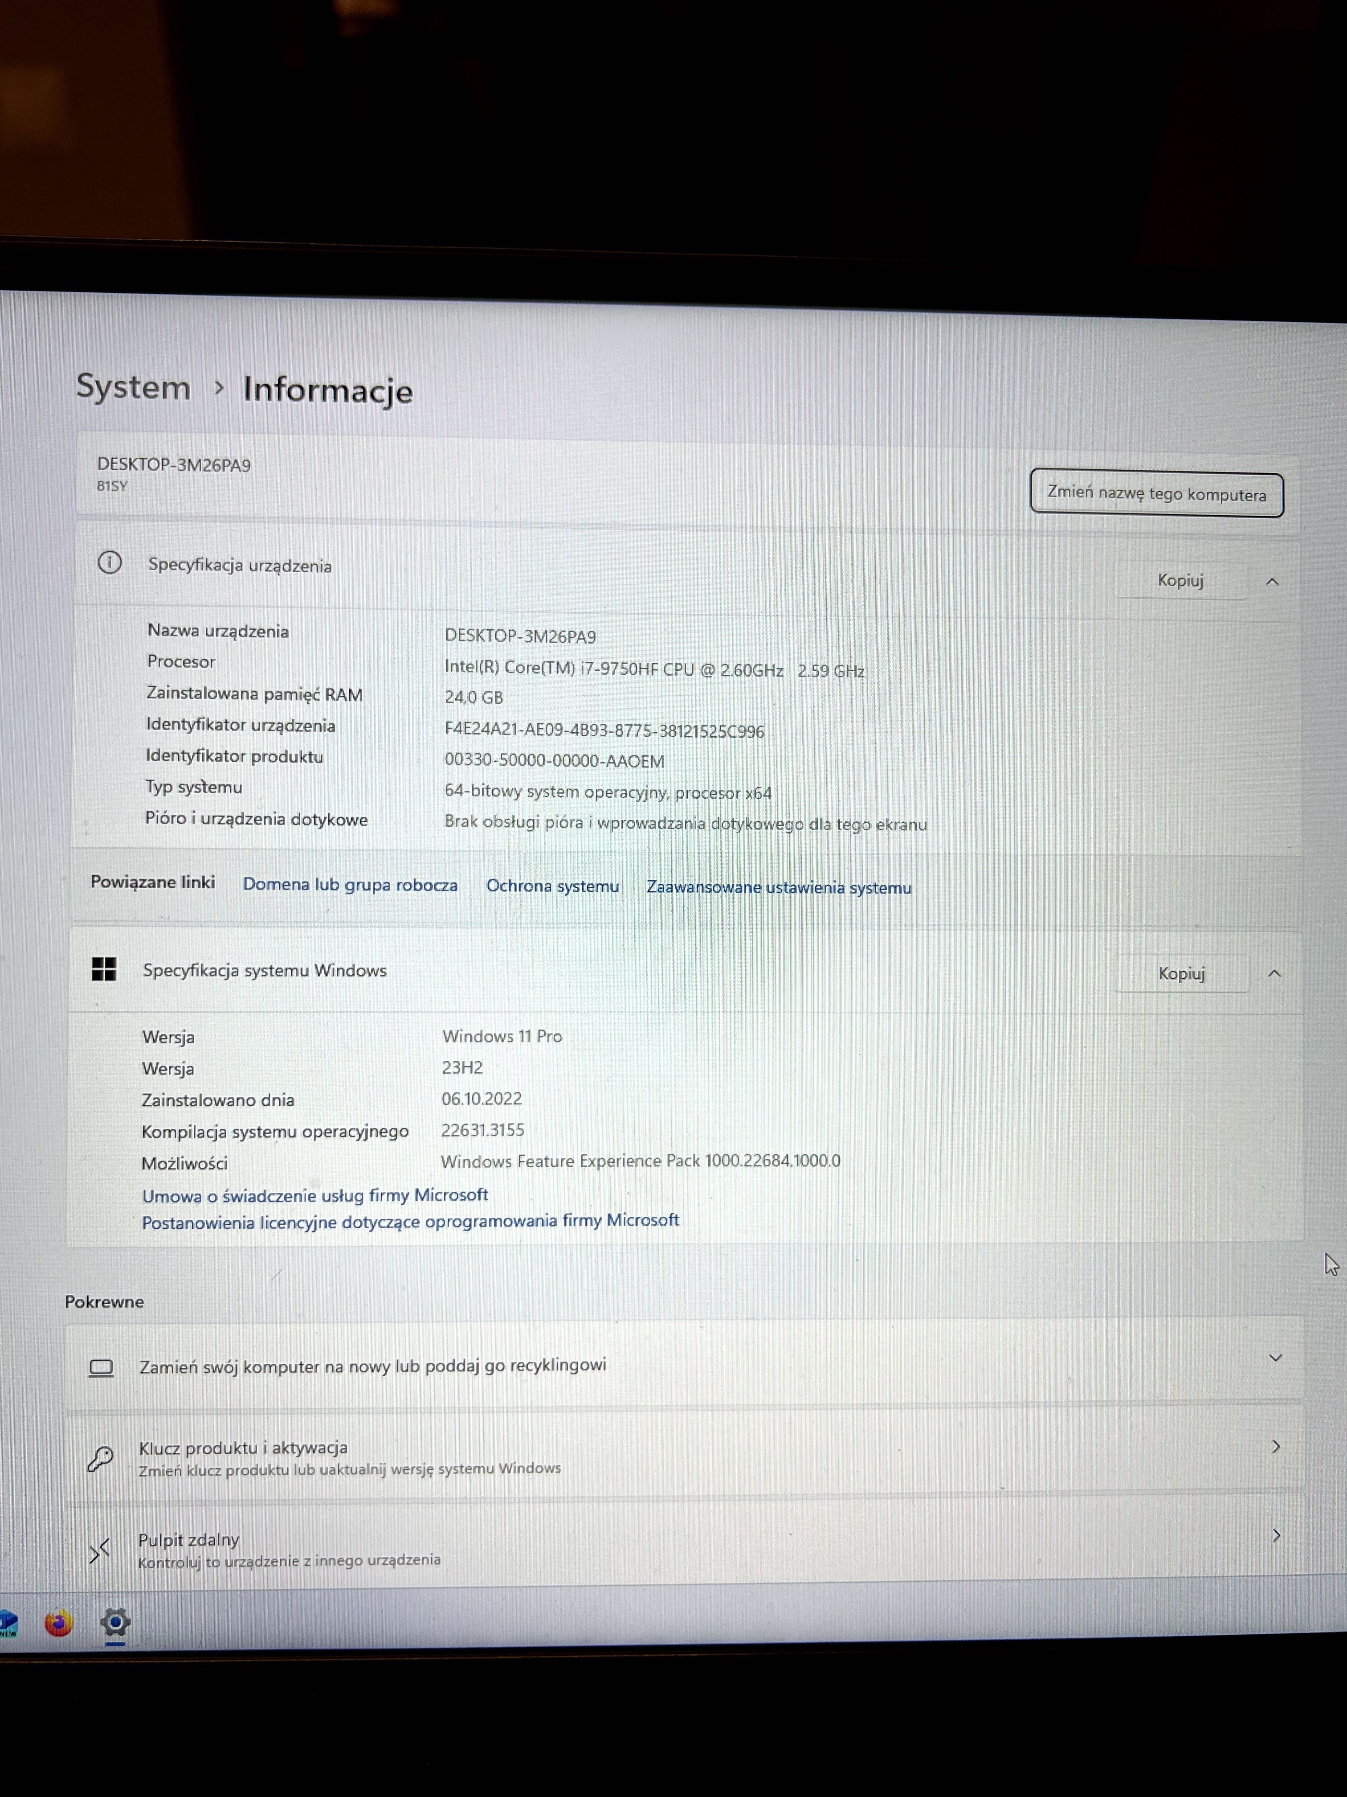Click the Pióro i urządzenia dotykowe label
The width and height of the screenshot is (1347, 1797).
(x=256, y=819)
